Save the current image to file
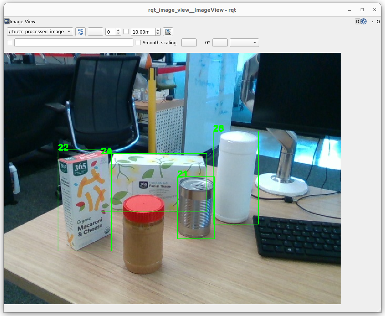Viewport: 385px width, 316px height. pos(168,32)
